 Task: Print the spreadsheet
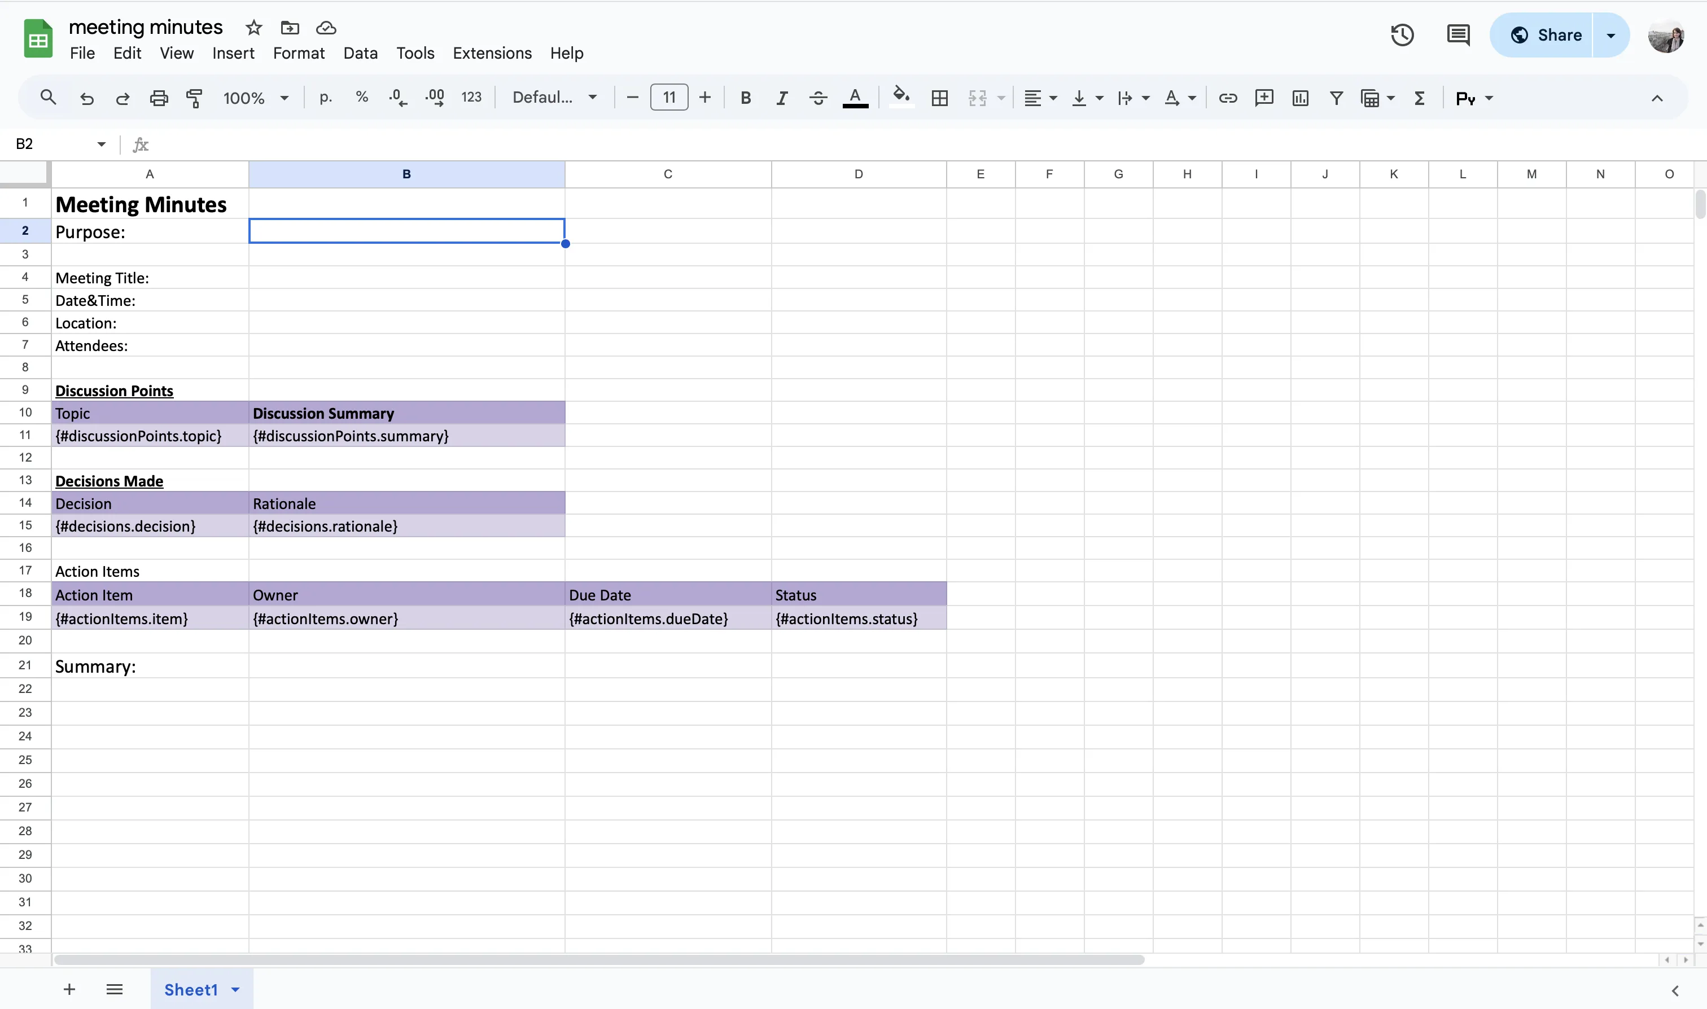[159, 98]
